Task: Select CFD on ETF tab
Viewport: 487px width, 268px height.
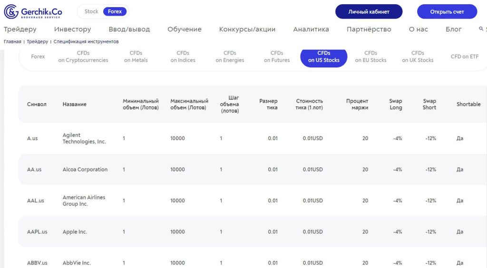Action: click(465, 57)
